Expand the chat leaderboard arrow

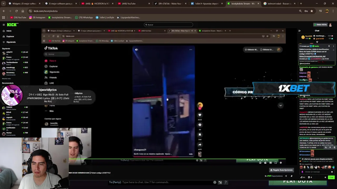317,42
